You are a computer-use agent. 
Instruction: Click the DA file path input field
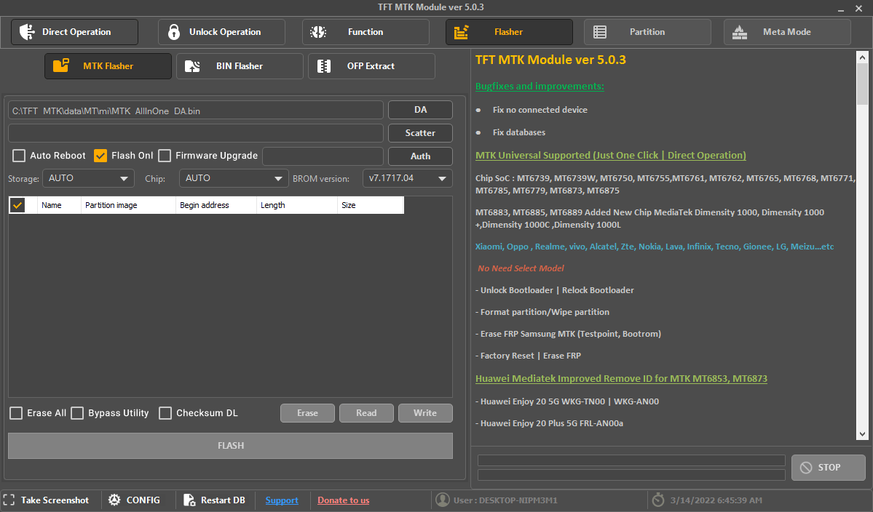coord(197,110)
